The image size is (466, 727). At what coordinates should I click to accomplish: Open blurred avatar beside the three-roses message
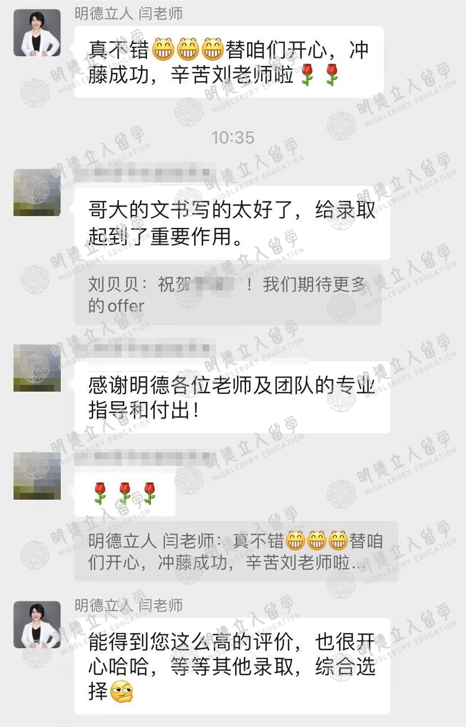37,476
